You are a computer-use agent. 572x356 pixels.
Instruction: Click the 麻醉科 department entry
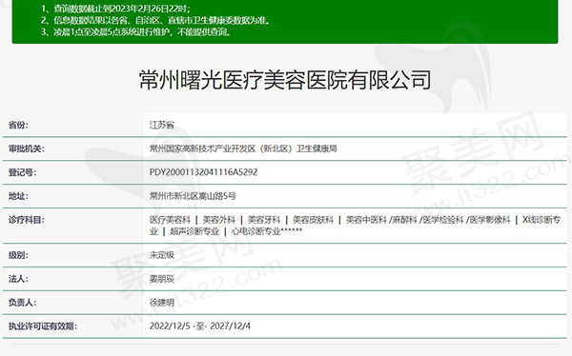pos(404,220)
